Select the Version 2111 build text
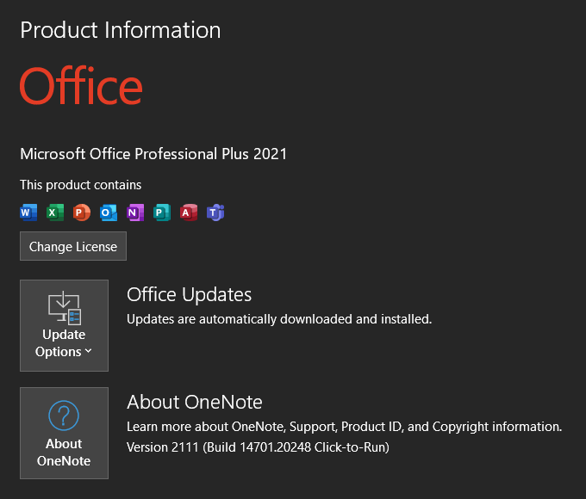 258,447
